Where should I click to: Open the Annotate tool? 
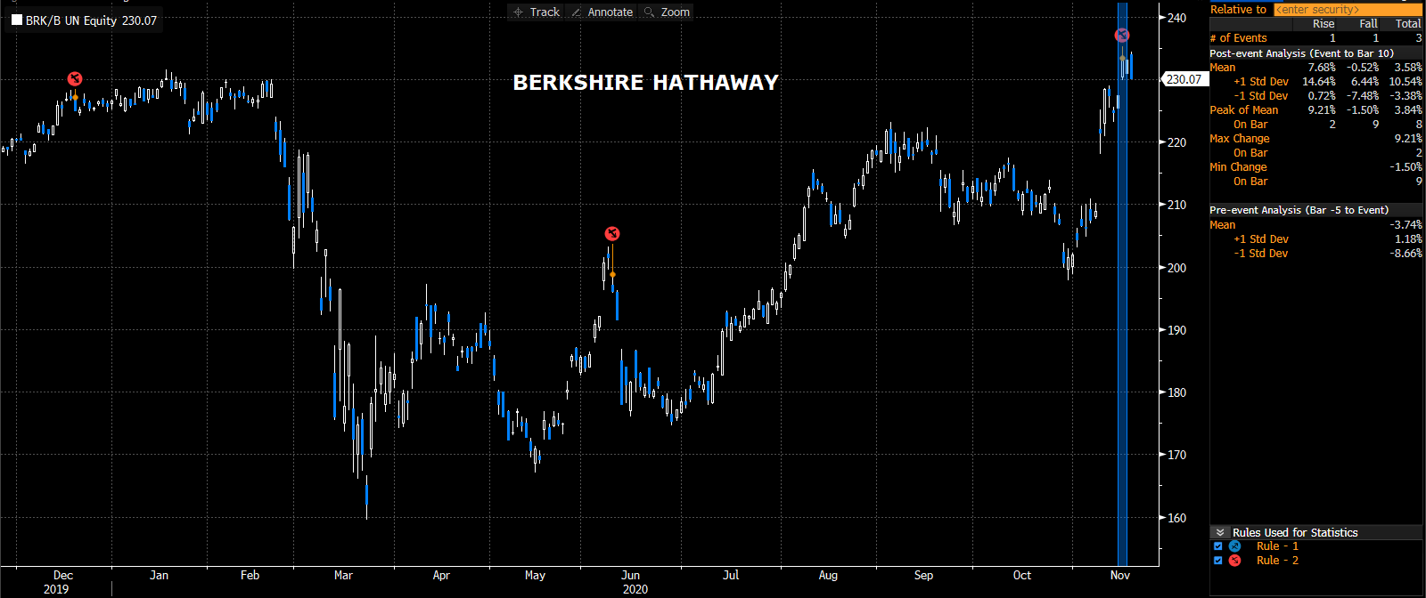click(601, 12)
